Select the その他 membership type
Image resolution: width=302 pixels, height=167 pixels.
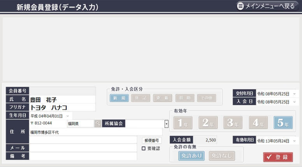click(x=207, y=98)
